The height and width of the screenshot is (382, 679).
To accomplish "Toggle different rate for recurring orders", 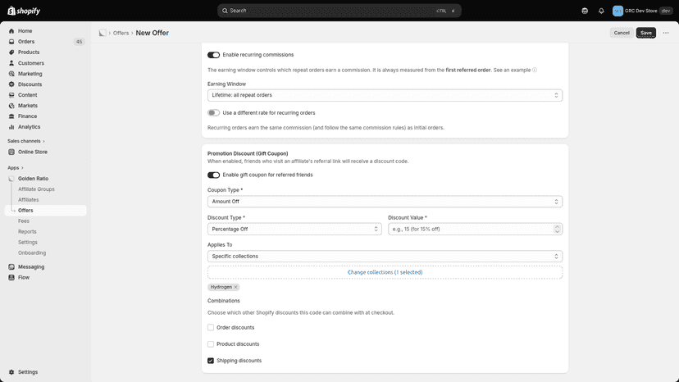I will [x=213, y=113].
